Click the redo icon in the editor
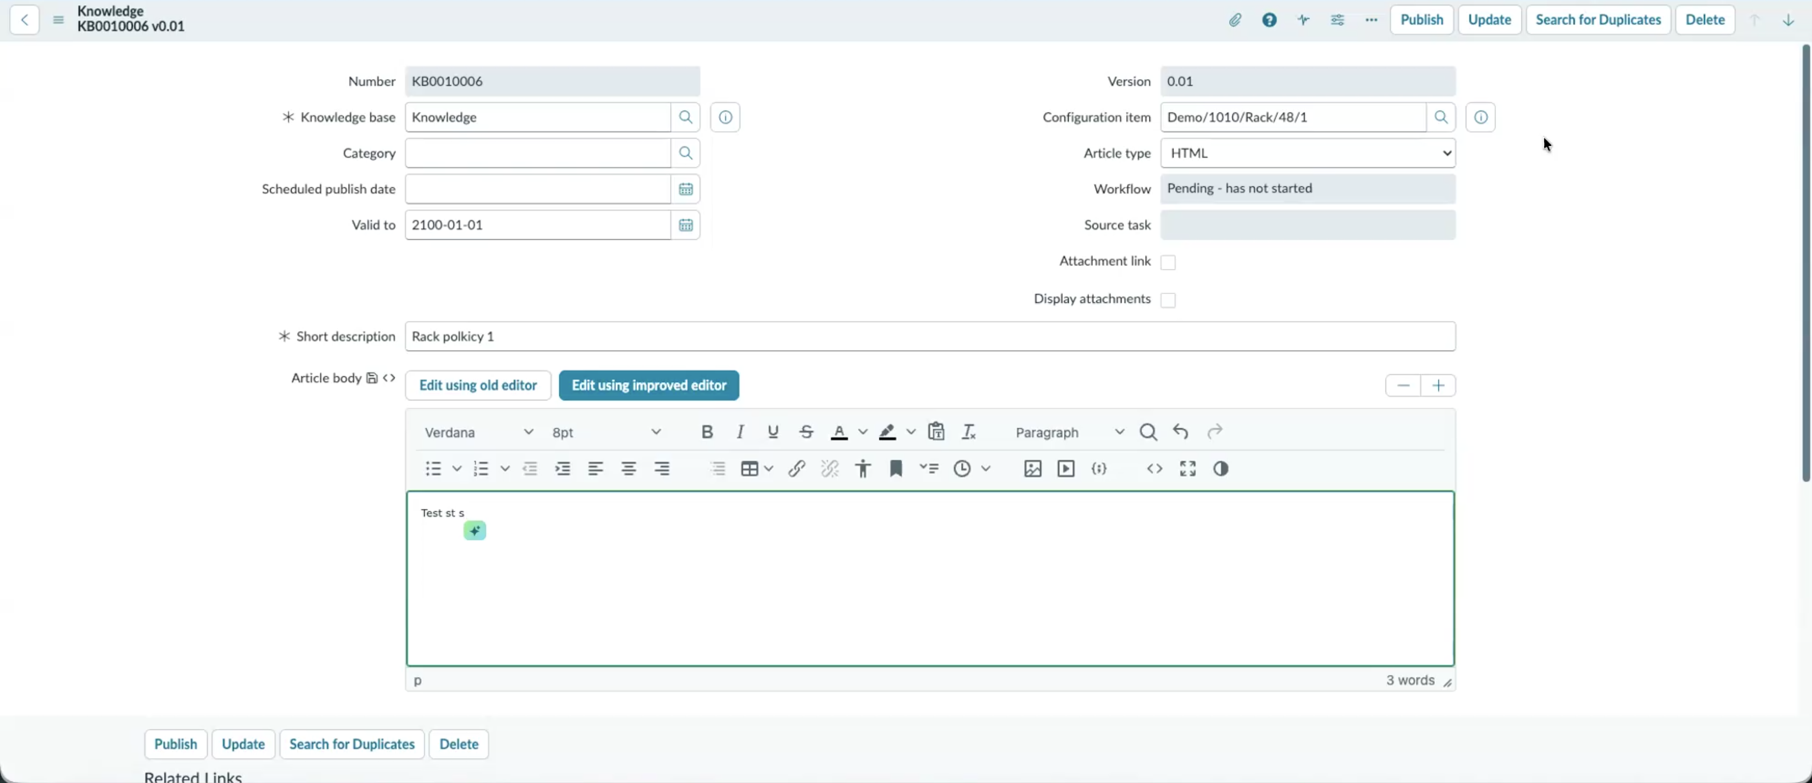 point(1215,432)
